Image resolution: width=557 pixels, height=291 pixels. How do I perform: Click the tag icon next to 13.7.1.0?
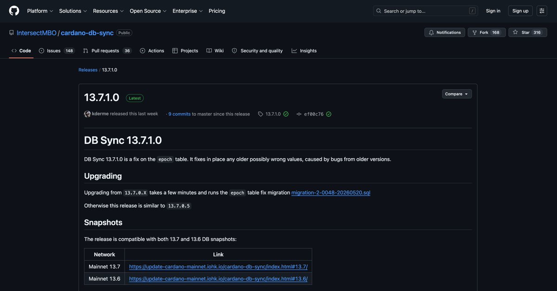point(260,114)
